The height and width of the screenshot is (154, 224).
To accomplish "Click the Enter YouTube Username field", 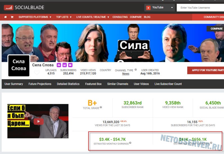I will click(200, 8).
